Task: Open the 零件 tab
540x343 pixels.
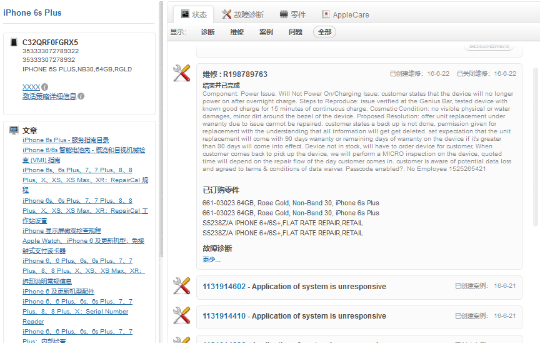Action: pyautogui.click(x=292, y=14)
